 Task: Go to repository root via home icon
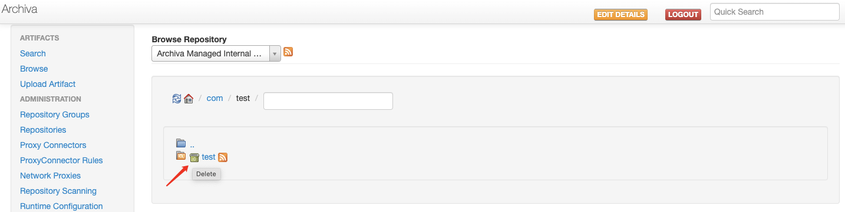pos(189,99)
